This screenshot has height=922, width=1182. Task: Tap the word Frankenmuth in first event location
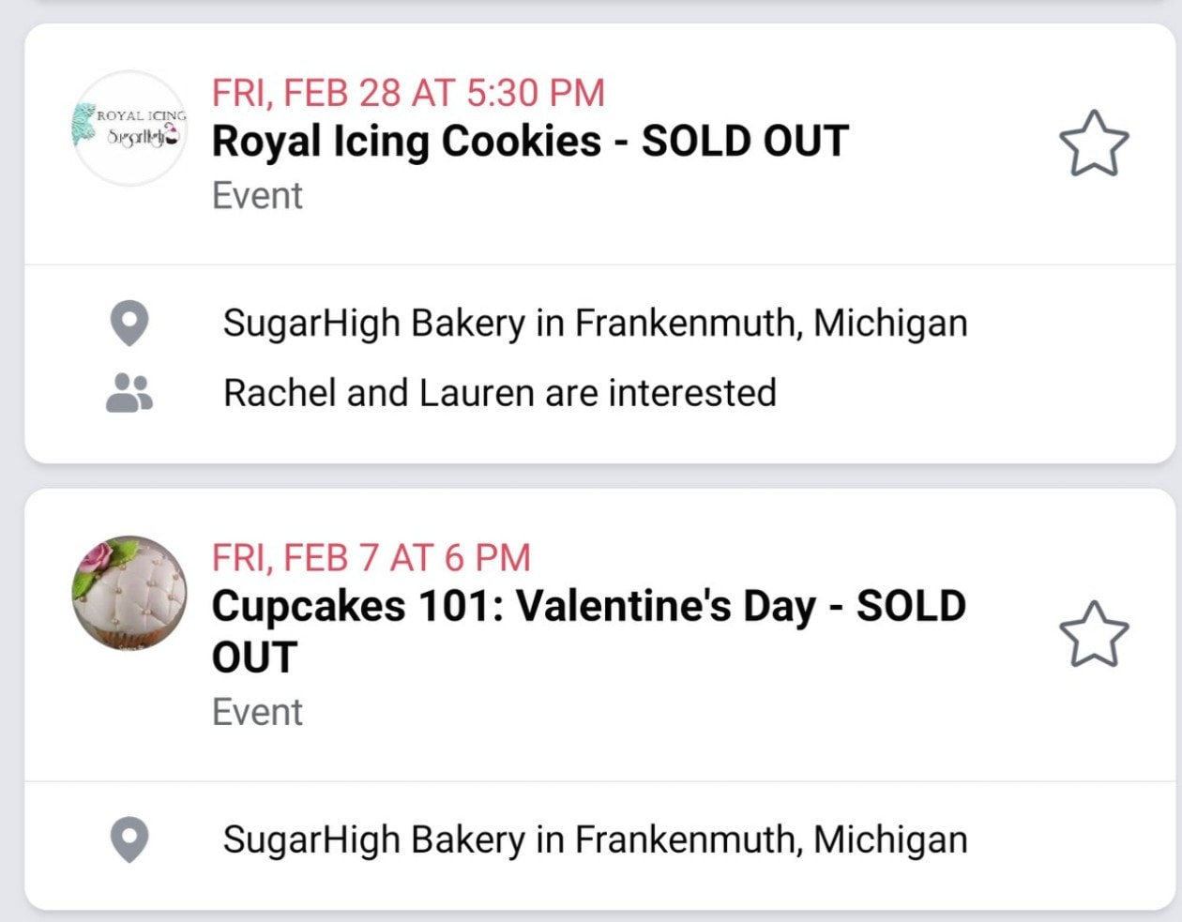[689, 323]
